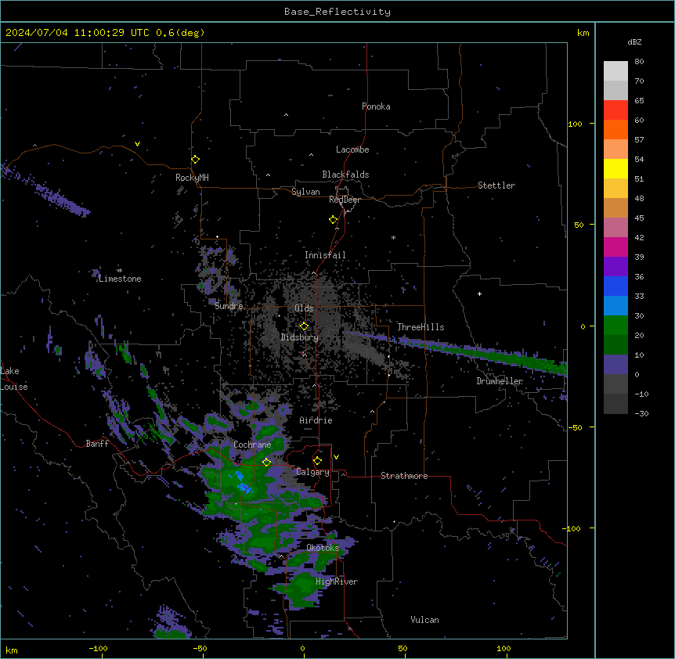Click the yellow V marker northwest of RockyMH
675x659 pixels.
pyautogui.click(x=137, y=144)
